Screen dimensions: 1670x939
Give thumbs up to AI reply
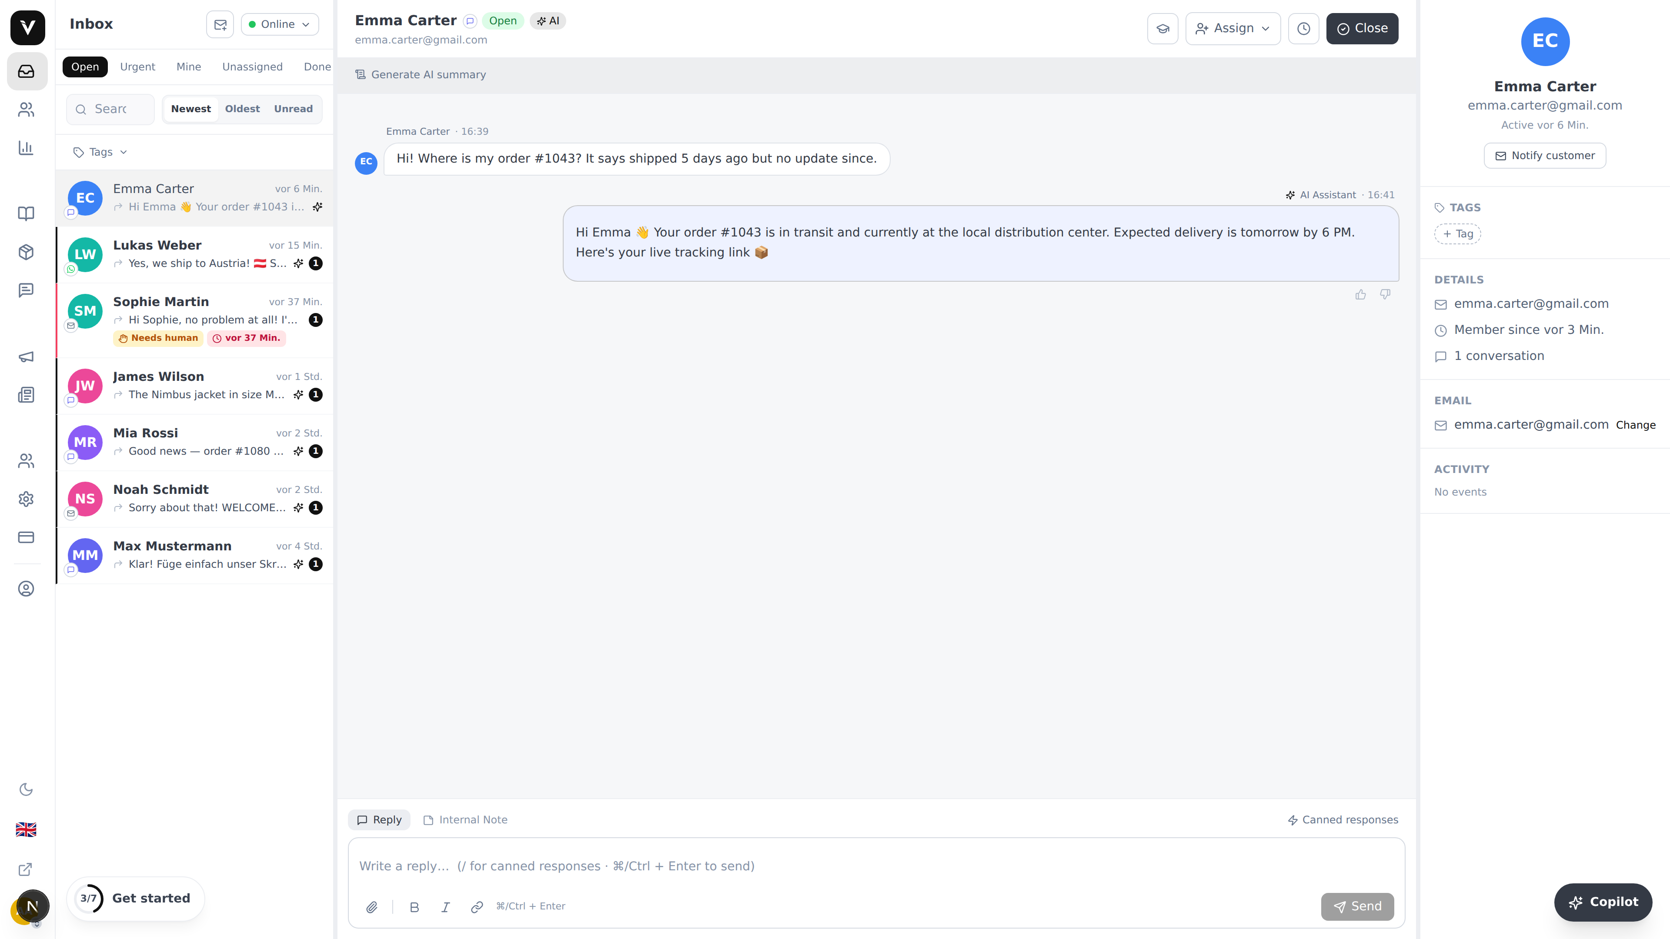point(1361,295)
